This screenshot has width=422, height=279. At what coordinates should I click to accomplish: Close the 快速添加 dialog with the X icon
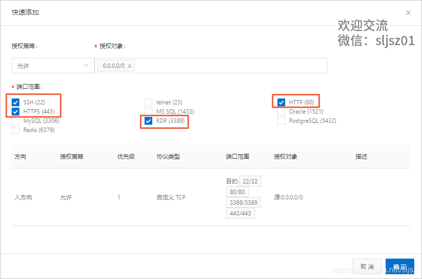click(408, 13)
